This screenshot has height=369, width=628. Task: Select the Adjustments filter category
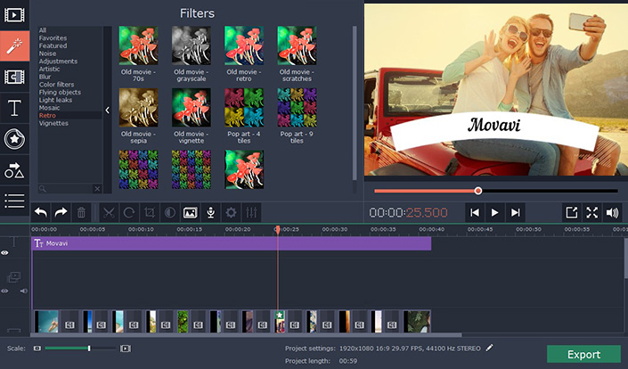coord(58,61)
